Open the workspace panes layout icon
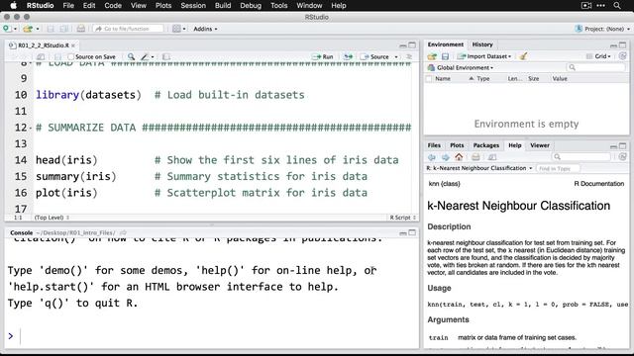This screenshot has height=356, width=634. coord(176,29)
